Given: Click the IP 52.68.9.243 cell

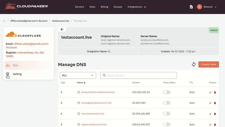Looking at the screenshot, I should coord(139,103).
